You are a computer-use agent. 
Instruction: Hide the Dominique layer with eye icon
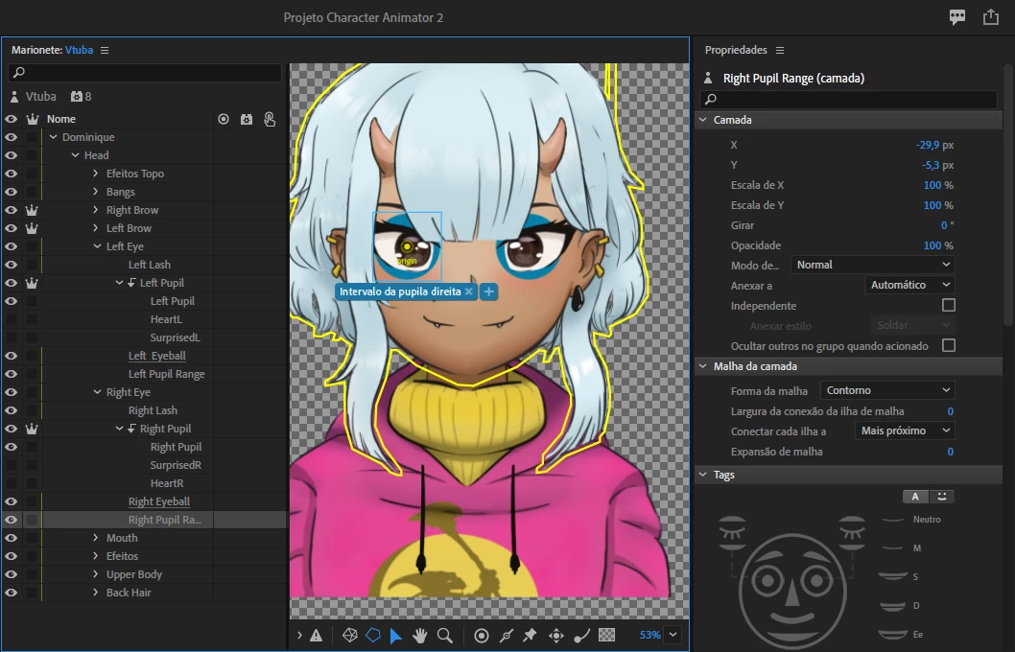point(11,137)
